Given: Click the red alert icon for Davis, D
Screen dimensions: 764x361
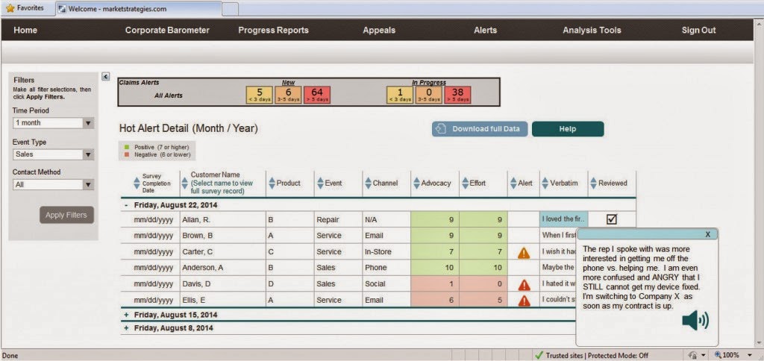Looking at the screenshot, I should coord(524,285).
